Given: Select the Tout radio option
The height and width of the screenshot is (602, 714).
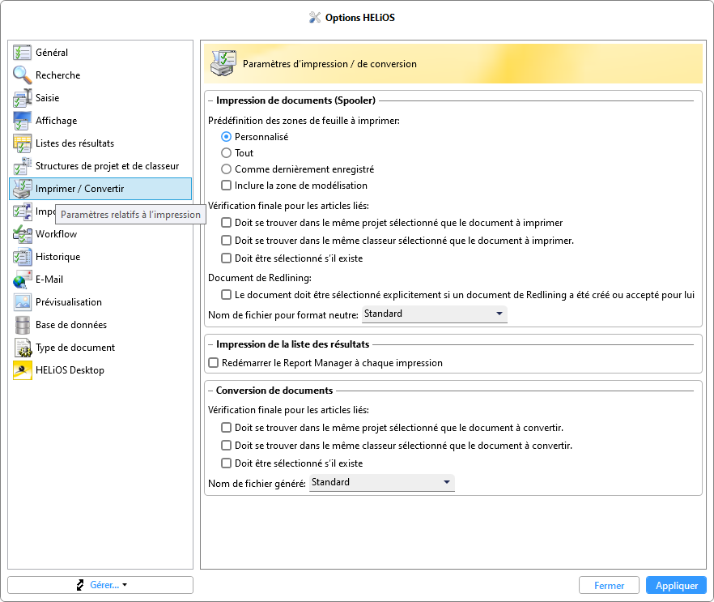Looking at the screenshot, I should (x=227, y=152).
